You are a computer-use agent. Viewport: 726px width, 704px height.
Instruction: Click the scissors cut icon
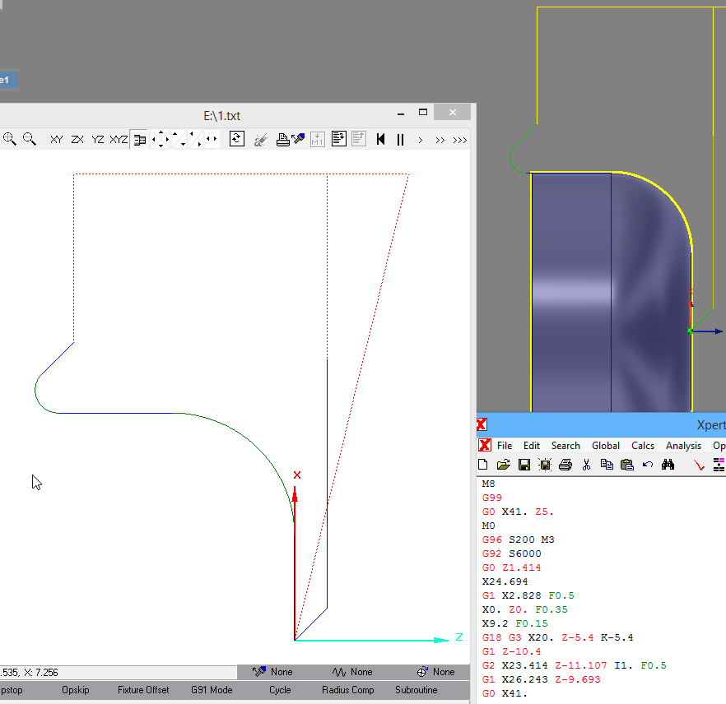[586, 465]
